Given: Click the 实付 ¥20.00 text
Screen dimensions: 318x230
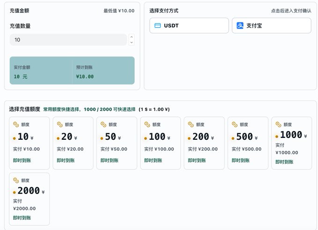Looking at the screenshot, I should click(x=70, y=149).
